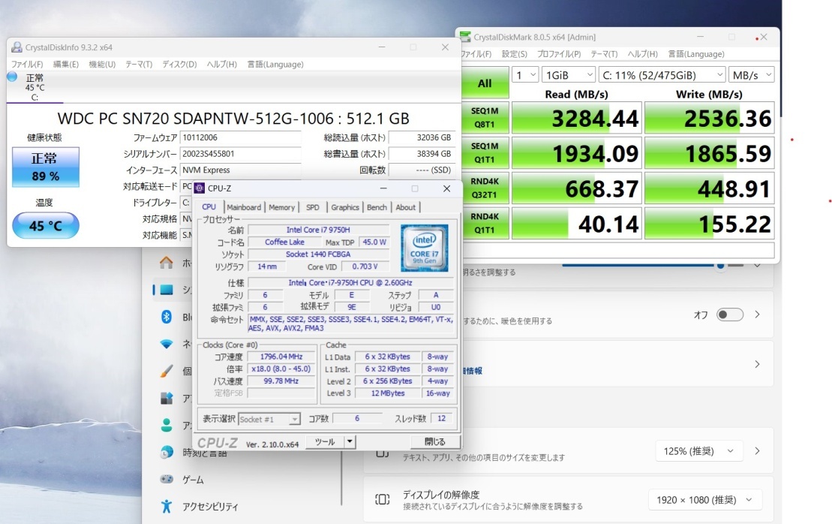Open the Apps icon in Settings sidebar

[x=166, y=398]
